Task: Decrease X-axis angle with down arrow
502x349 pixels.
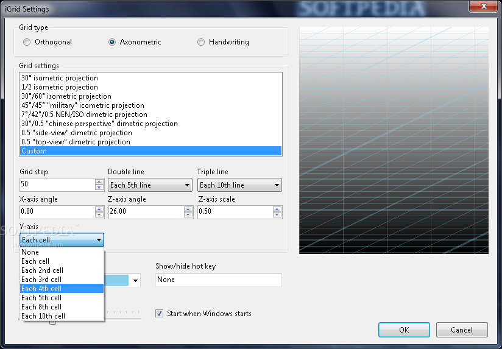Action: click(x=99, y=215)
